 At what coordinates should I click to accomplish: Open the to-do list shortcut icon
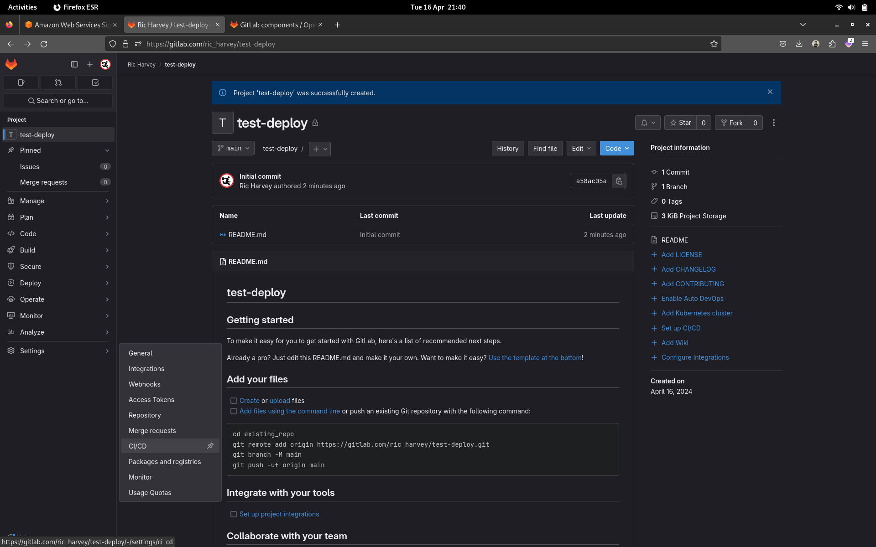[95, 83]
